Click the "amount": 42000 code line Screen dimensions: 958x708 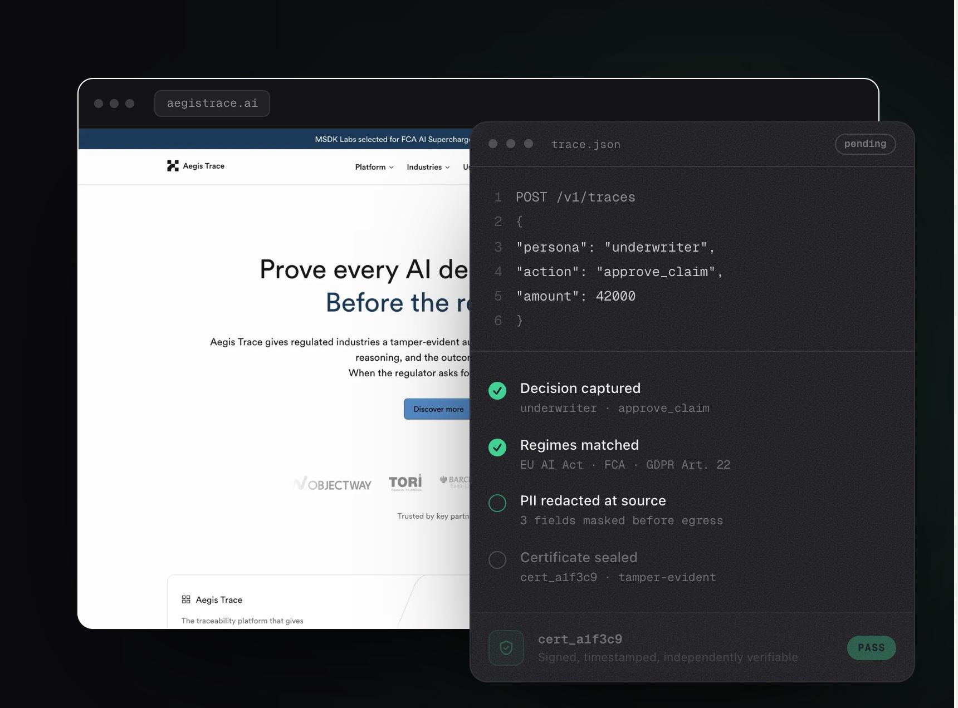[x=576, y=296]
